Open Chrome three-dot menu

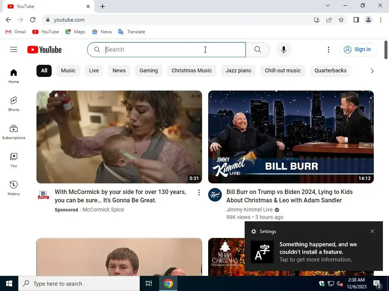[381, 20]
